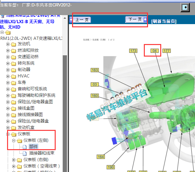
Task: Click component label 04 in diagram
Action: point(154,51)
